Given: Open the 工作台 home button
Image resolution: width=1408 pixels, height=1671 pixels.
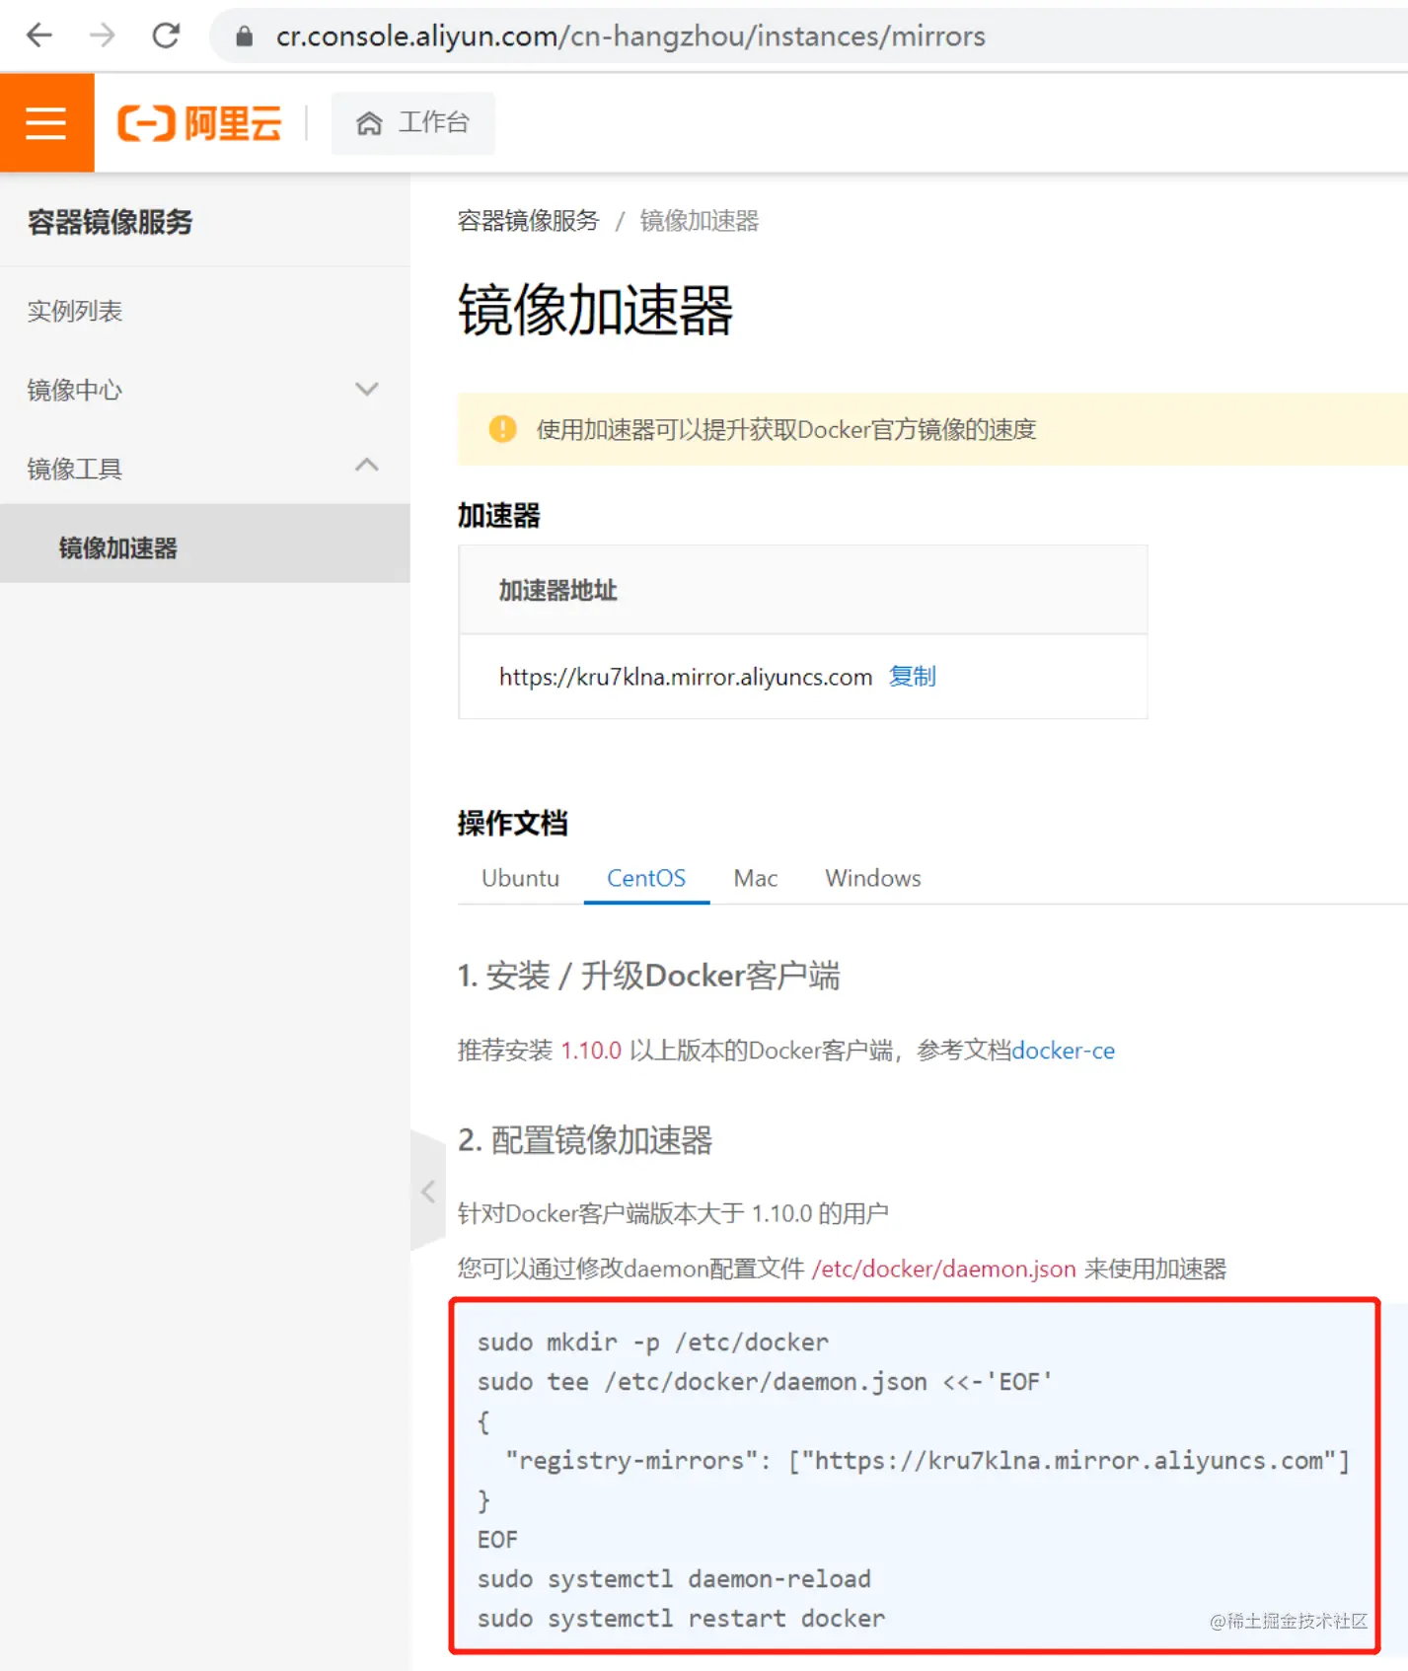Looking at the screenshot, I should pos(412,123).
